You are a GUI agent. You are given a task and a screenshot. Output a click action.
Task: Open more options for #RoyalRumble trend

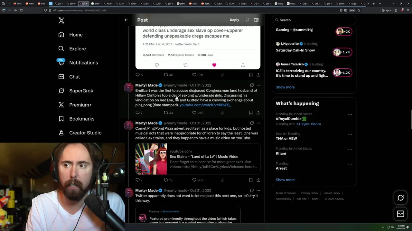[x=350, y=115]
